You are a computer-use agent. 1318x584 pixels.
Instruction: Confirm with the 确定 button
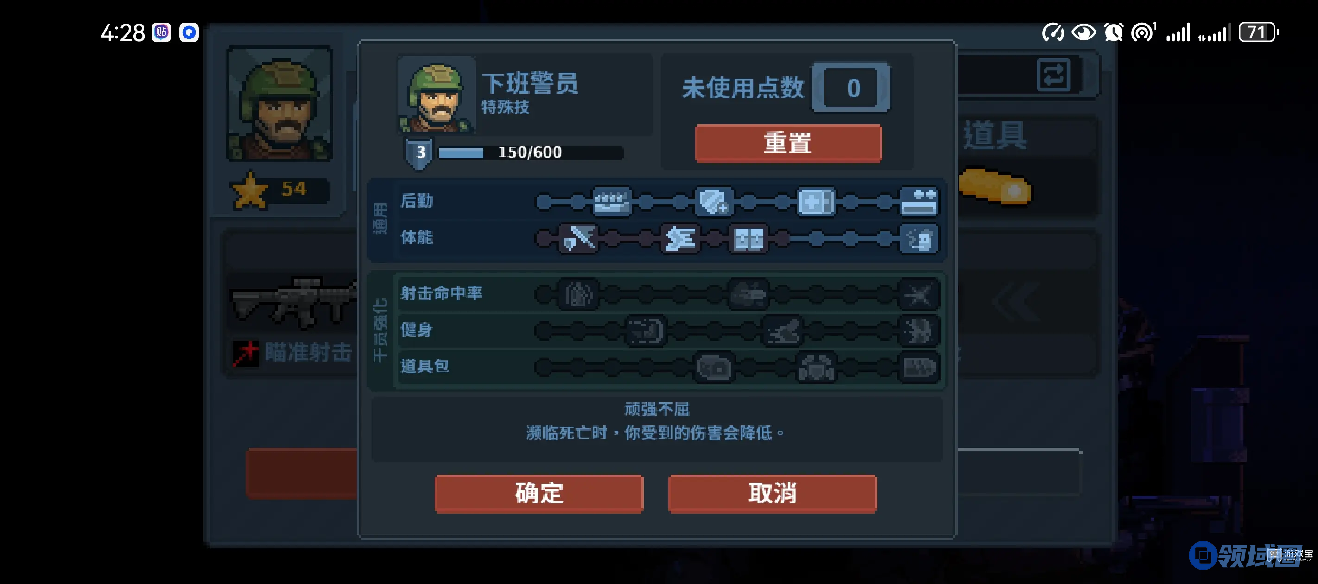(539, 494)
